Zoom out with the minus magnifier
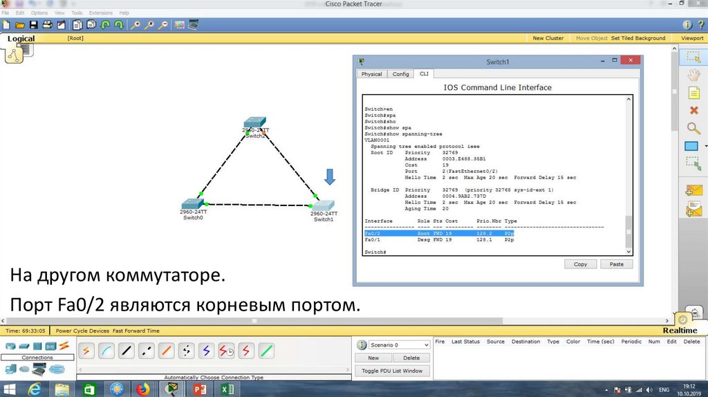The height and width of the screenshot is (397, 708). tap(163, 25)
